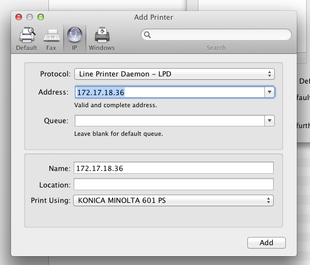Choose the Windows printer icon
This screenshot has height=265, width=310.
click(x=102, y=35)
